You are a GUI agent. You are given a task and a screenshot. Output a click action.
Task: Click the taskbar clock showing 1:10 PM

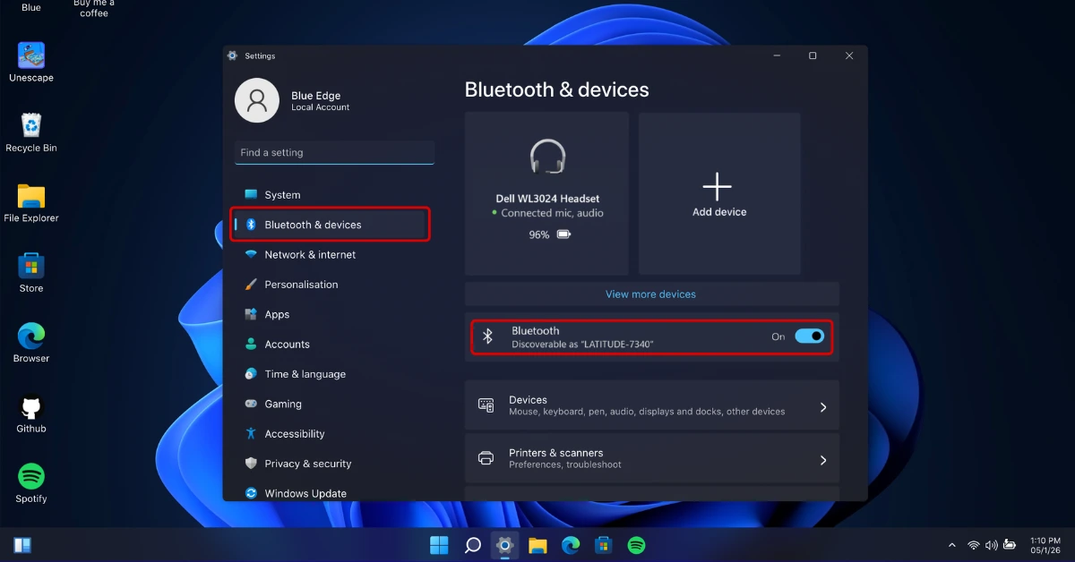(x=1045, y=545)
